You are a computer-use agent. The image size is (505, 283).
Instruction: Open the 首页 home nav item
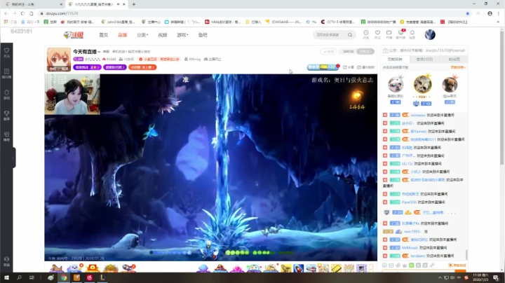[x=103, y=35]
